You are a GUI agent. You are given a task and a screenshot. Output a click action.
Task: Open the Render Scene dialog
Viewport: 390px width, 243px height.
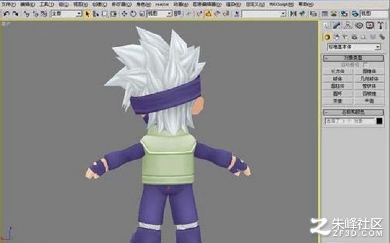click(x=355, y=14)
